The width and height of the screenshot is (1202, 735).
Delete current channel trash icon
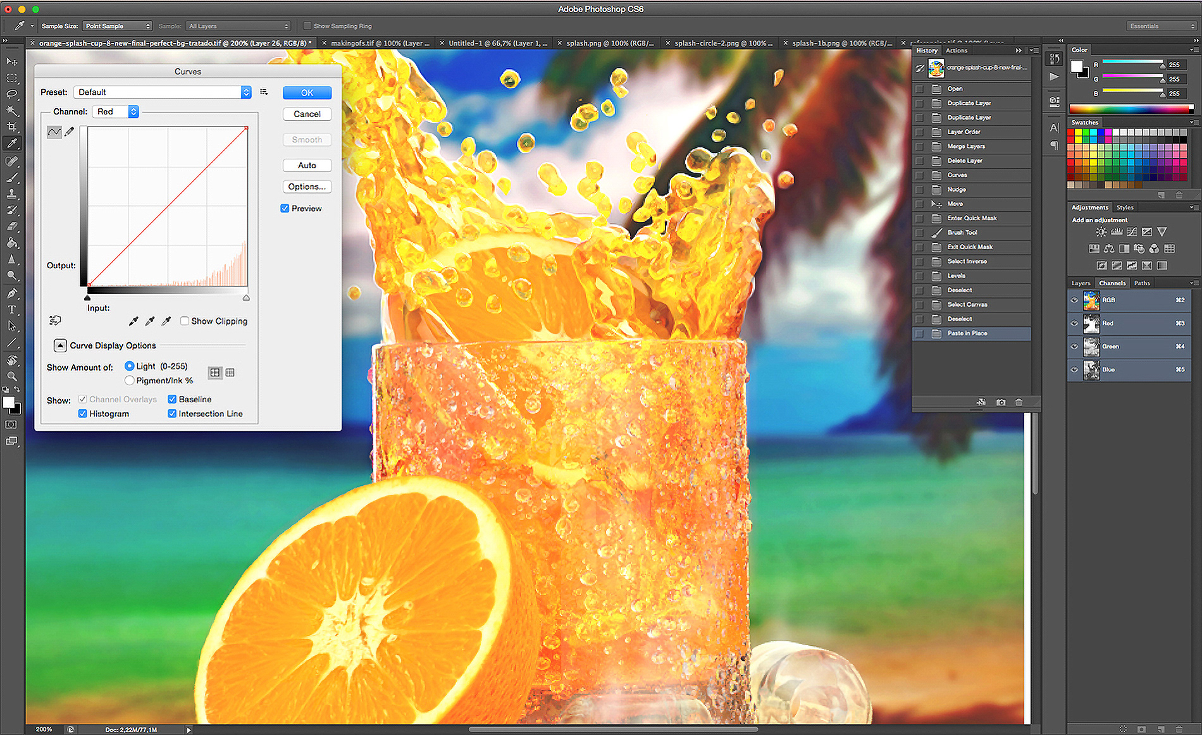click(1179, 729)
